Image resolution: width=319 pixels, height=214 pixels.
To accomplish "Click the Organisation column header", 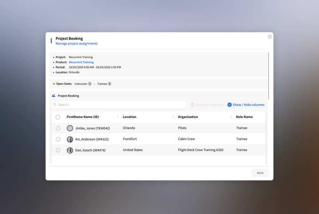I will tap(188, 117).
